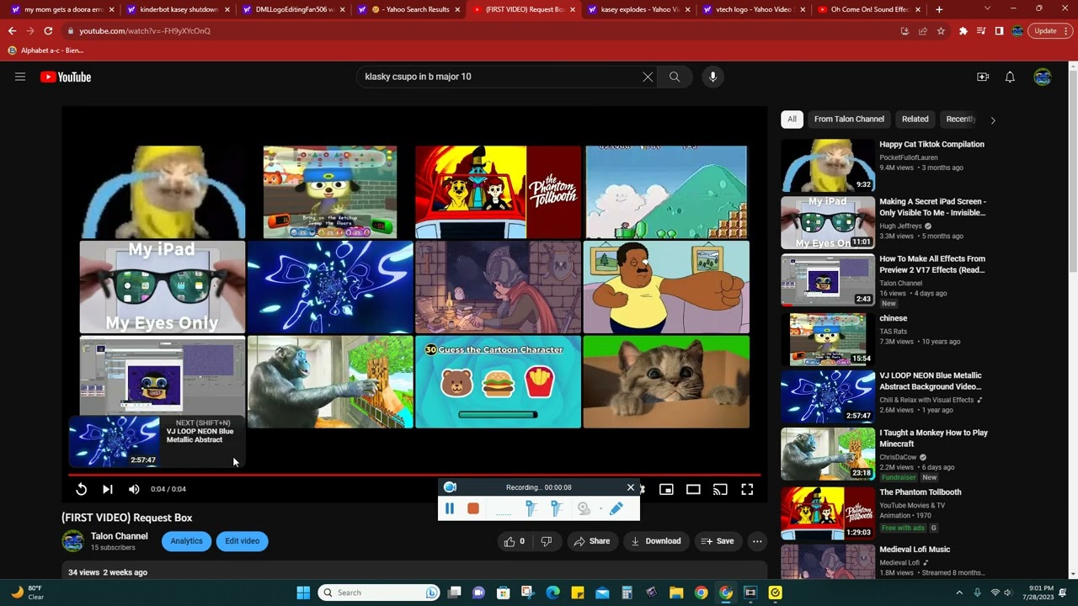Cast video to a TV
Screen dimensions: 1078x606
pyautogui.click(x=720, y=489)
